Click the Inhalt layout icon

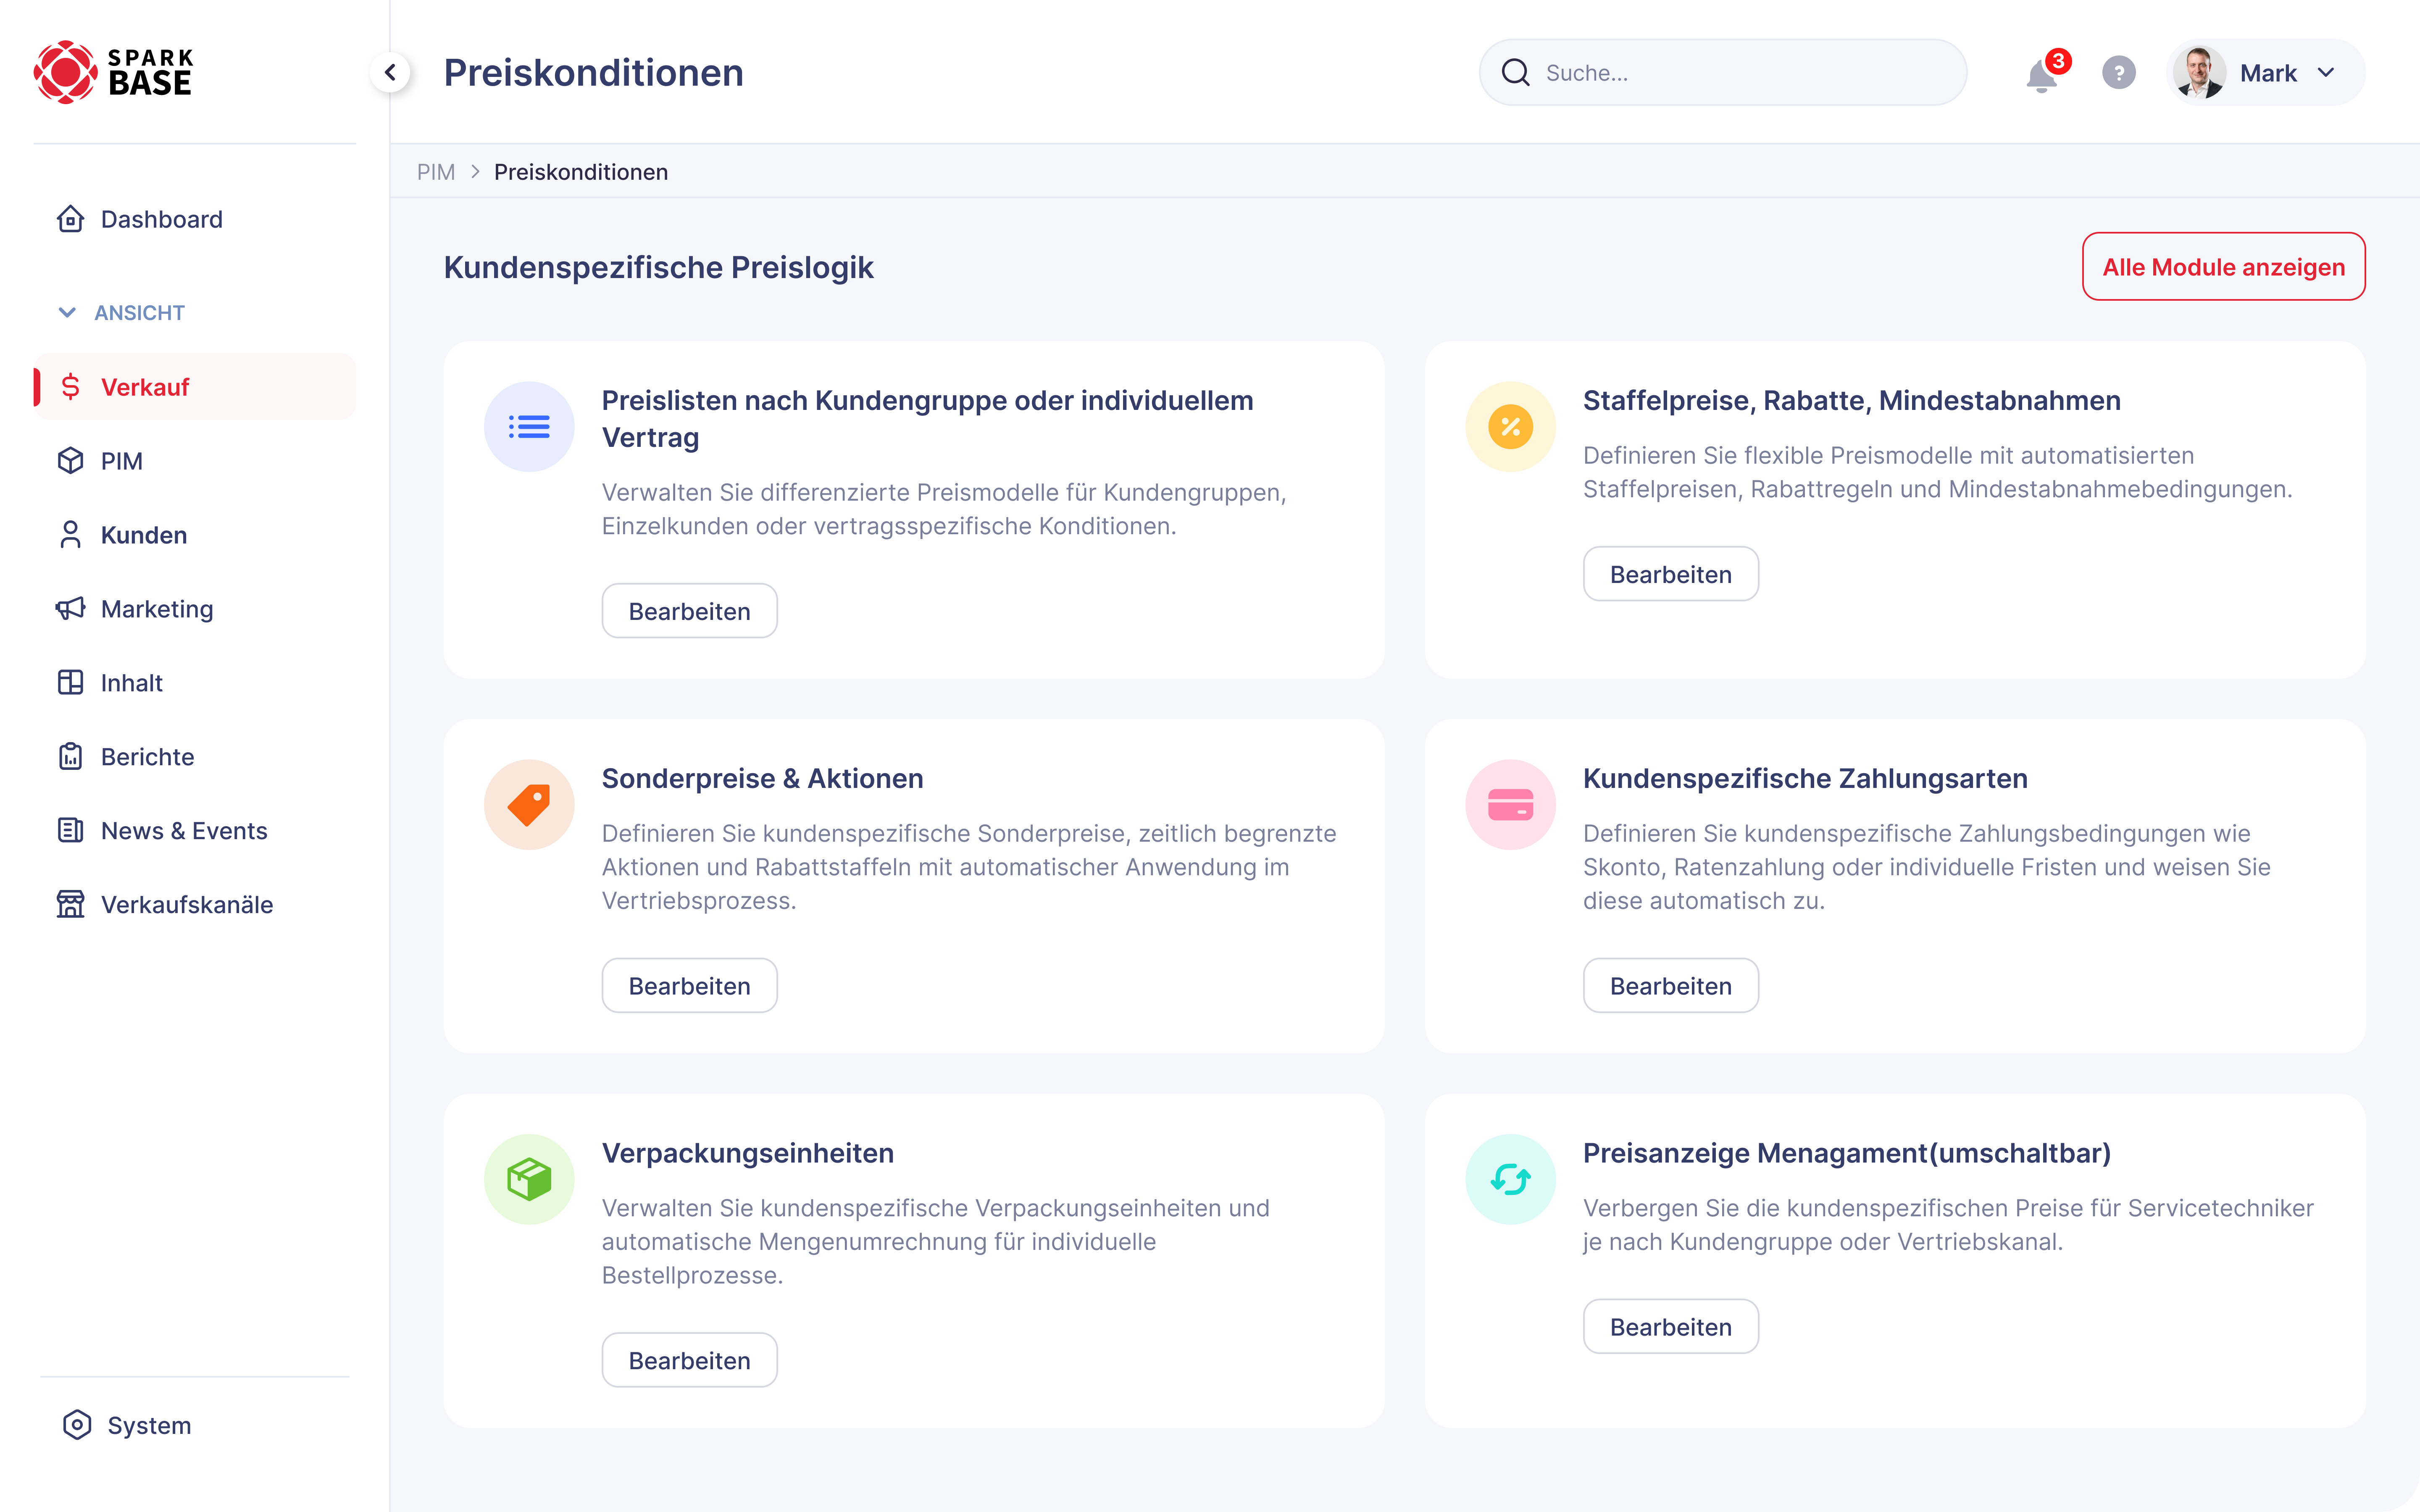coord(70,682)
